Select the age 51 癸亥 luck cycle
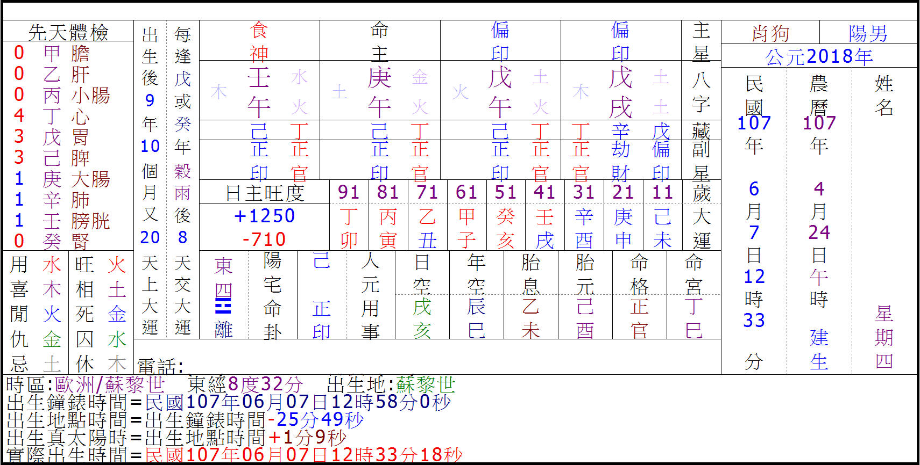The image size is (920, 465). 506,216
